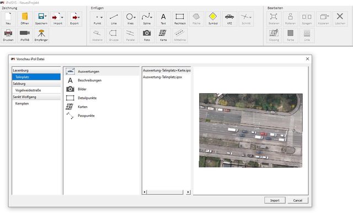Expand the Kopieren dropdown arrow

click(x=328, y=16)
